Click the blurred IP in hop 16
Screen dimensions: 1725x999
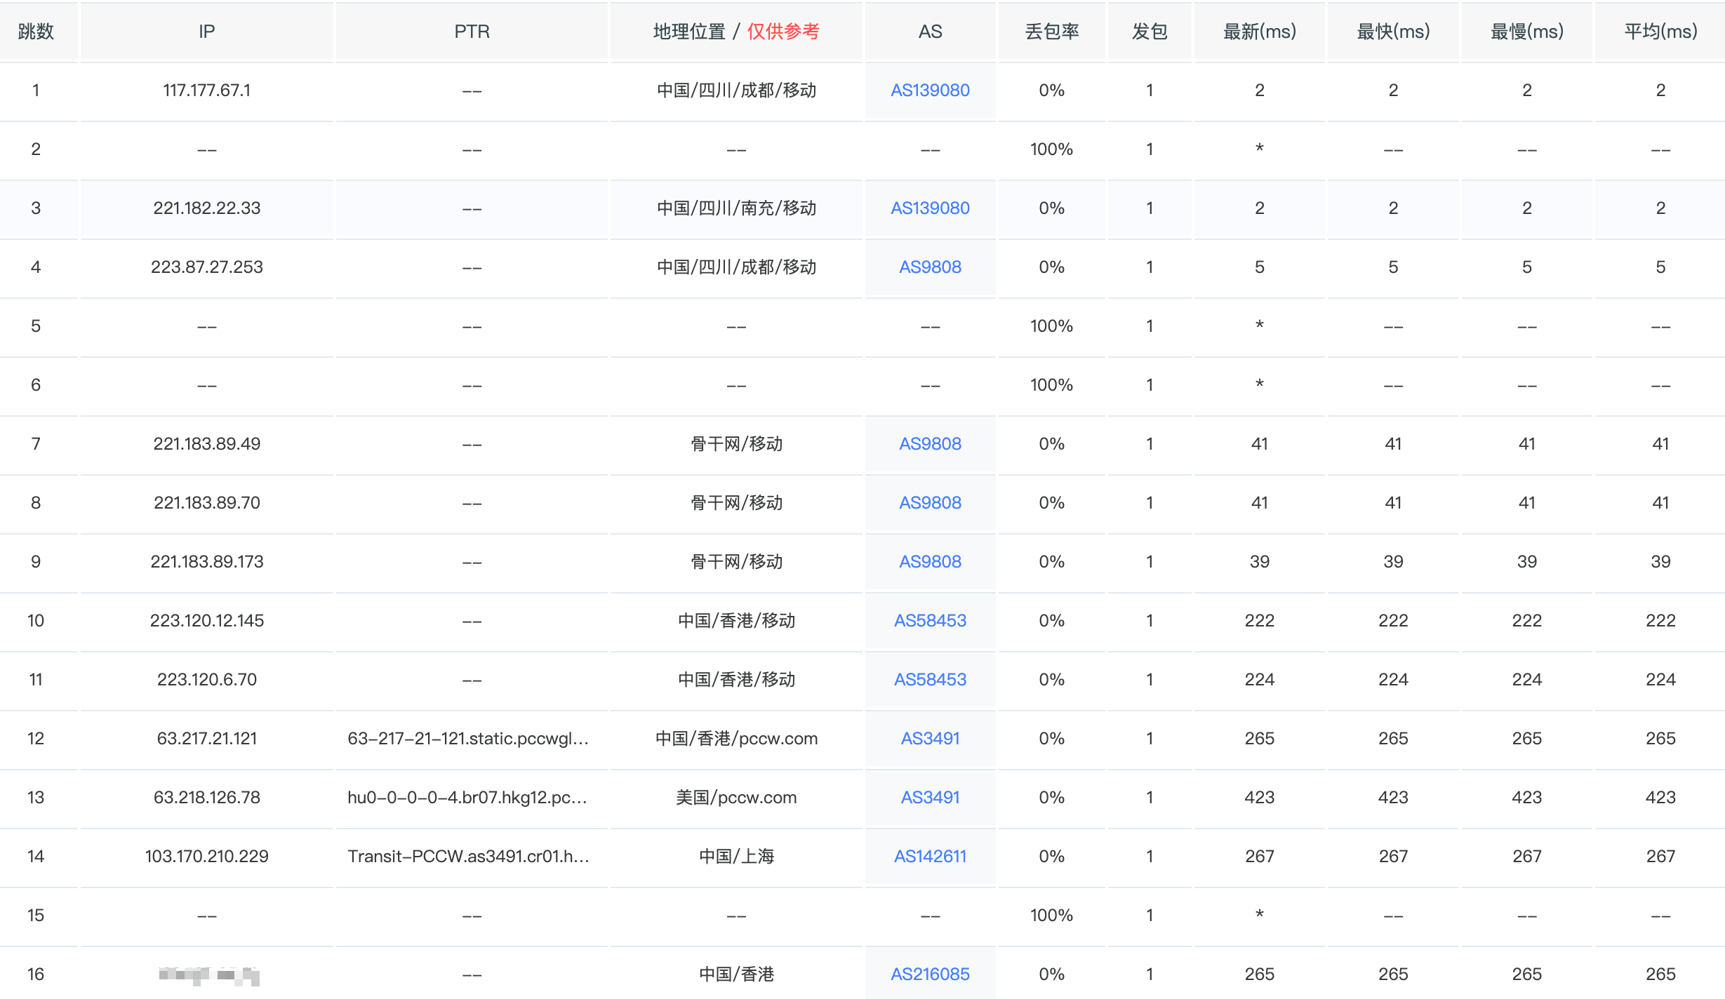click(x=209, y=975)
